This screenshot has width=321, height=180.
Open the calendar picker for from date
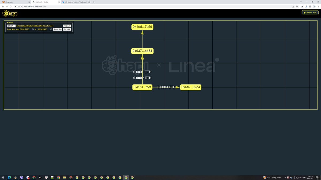click(33, 29)
